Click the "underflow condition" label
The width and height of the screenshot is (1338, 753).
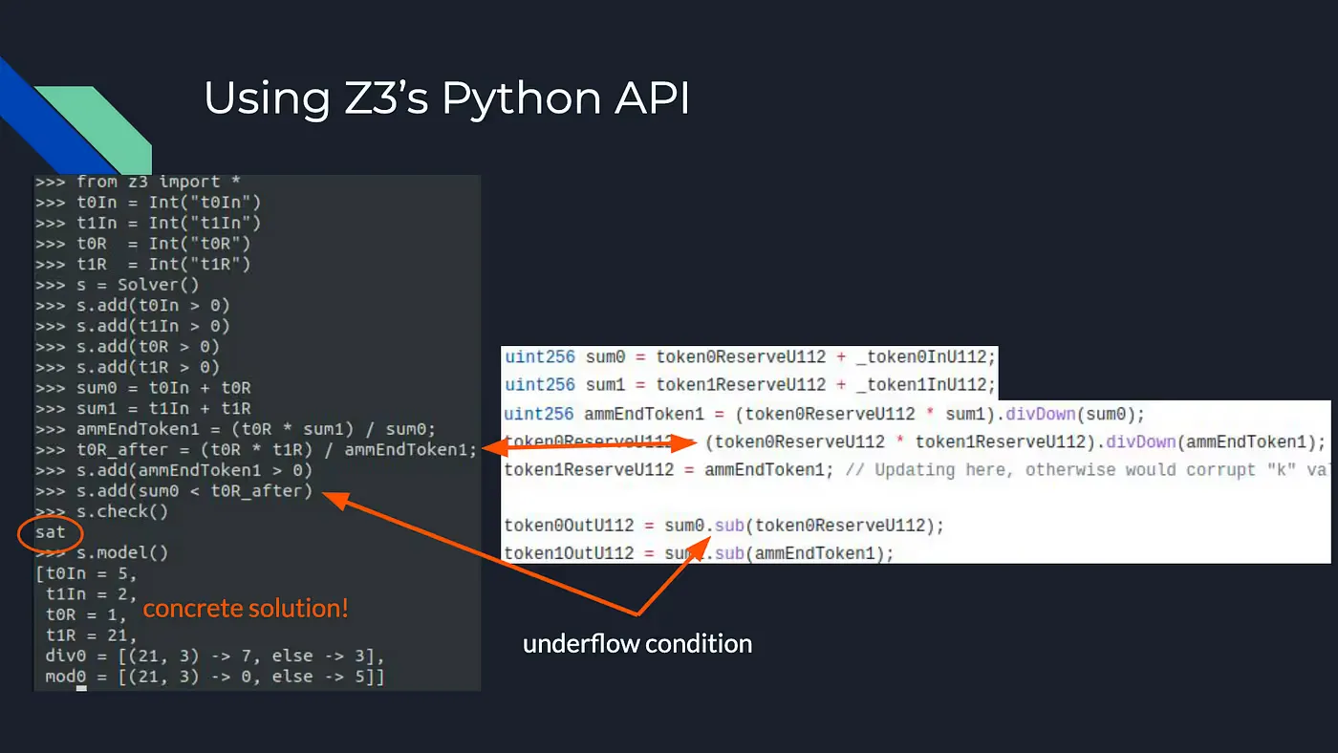point(637,643)
